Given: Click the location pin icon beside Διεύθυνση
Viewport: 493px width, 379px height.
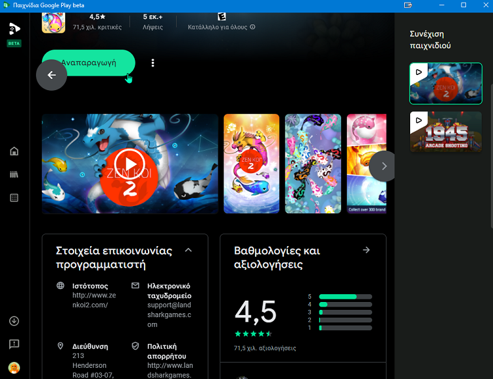Looking at the screenshot, I should pyautogui.click(x=60, y=346).
